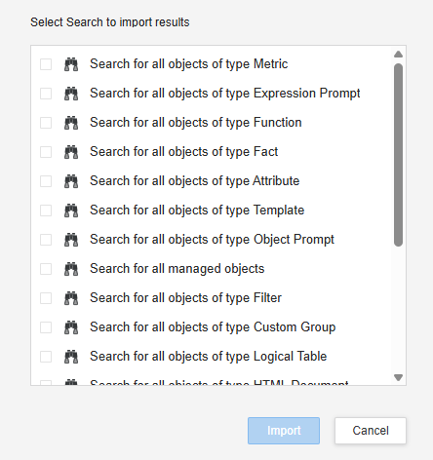The height and width of the screenshot is (460, 433).
Task: Select Search for all objects of type Function
Action: (x=196, y=123)
